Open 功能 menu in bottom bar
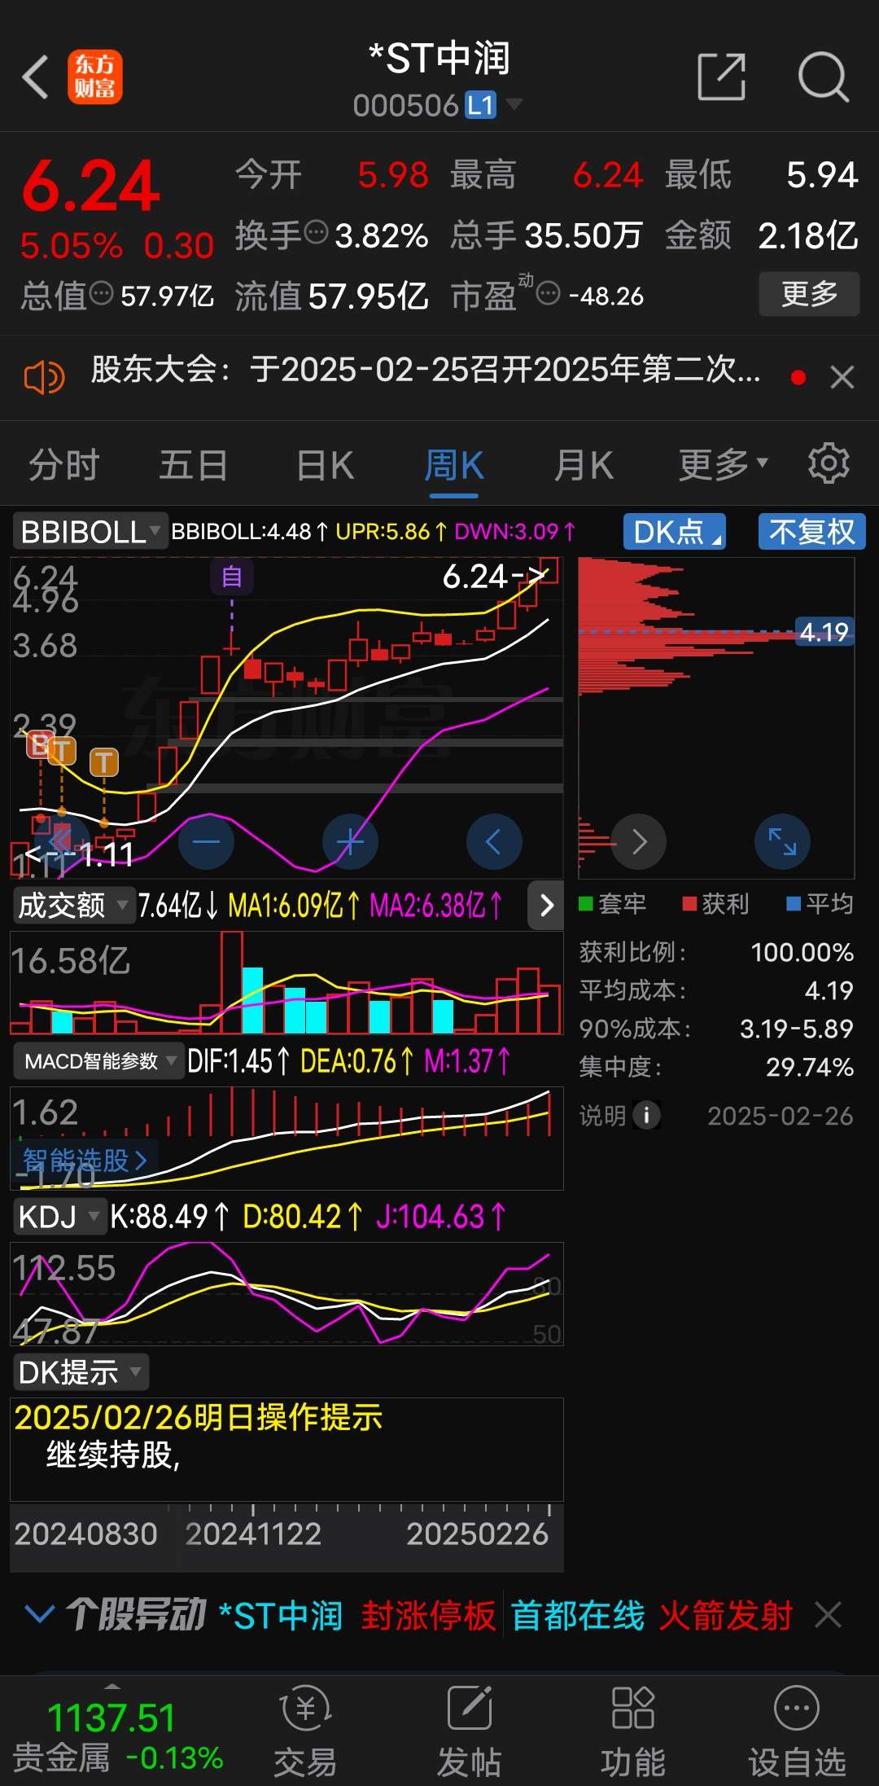The image size is (879, 1786). (633, 1731)
